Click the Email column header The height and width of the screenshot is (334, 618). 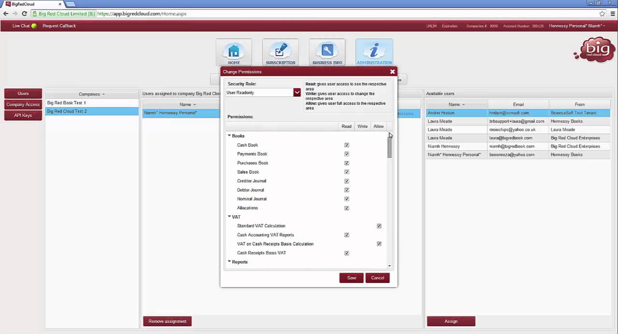(x=518, y=104)
